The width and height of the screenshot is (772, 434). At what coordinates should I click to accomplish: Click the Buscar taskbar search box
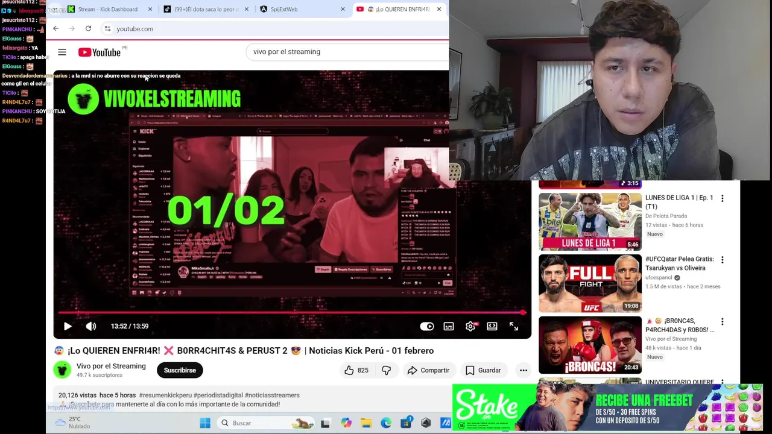pyautogui.click(x=265, y=423)
